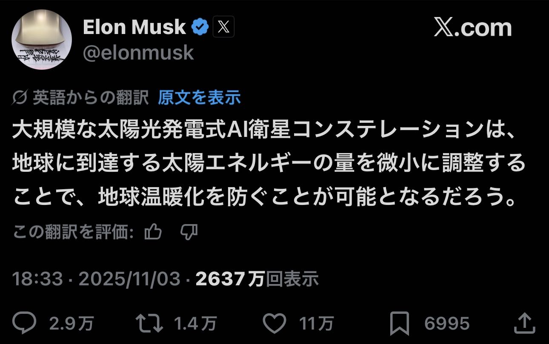The height and width of the screenshot is (344, 549).
Task: Click the 1.4万 repost count
Action: point(195,324)
